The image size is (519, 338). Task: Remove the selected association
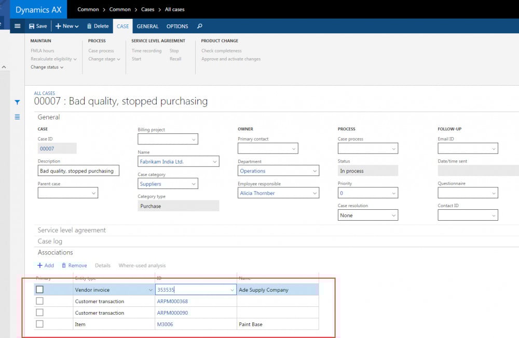pos(74,265)
